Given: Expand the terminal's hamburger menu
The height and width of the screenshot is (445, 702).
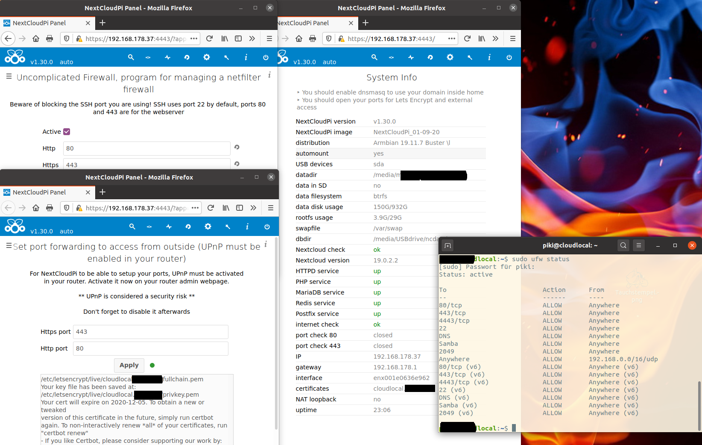Looking at the screenshot, I should pos(638,245).
